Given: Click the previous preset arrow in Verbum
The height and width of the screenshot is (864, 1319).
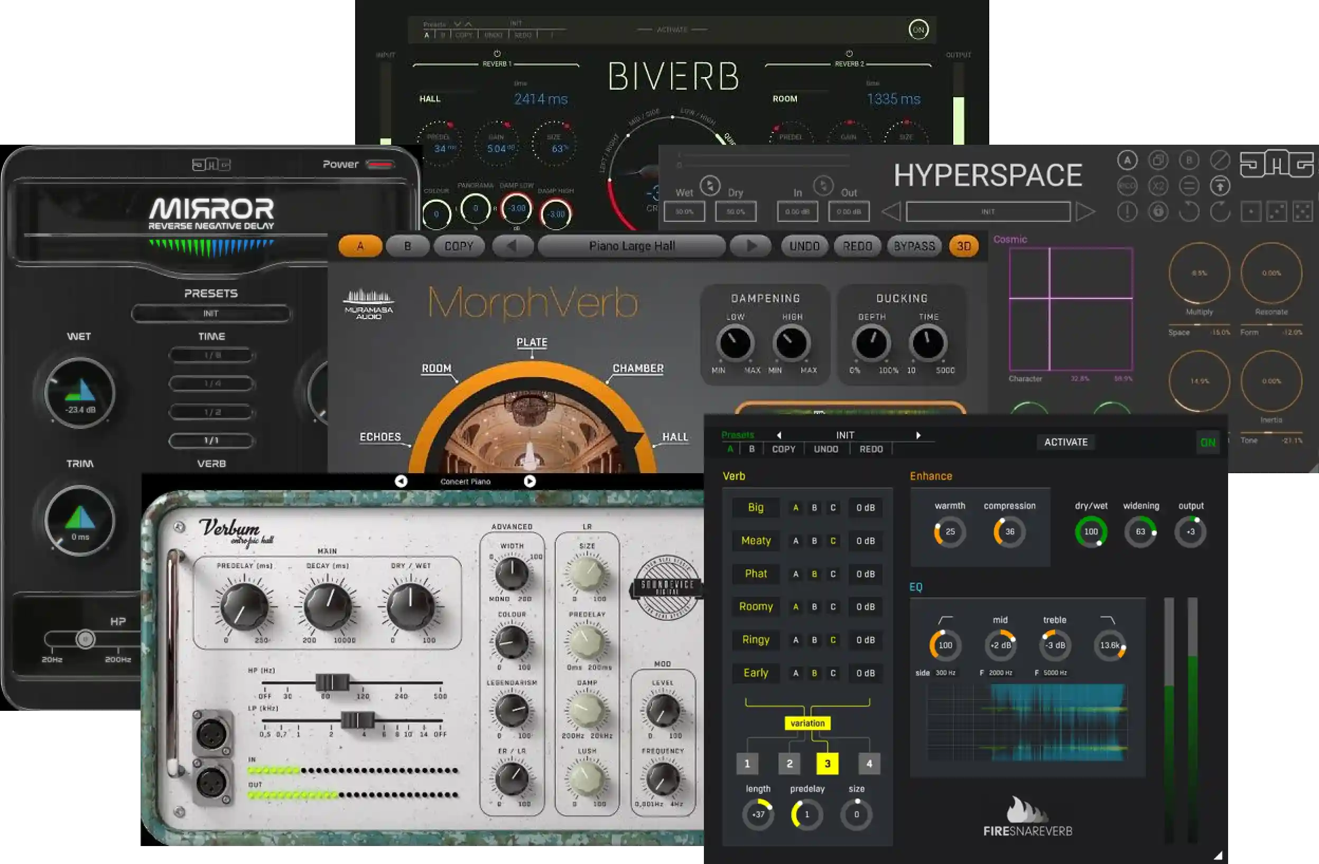Looking at the screenshot, I should tap(401, 481).
